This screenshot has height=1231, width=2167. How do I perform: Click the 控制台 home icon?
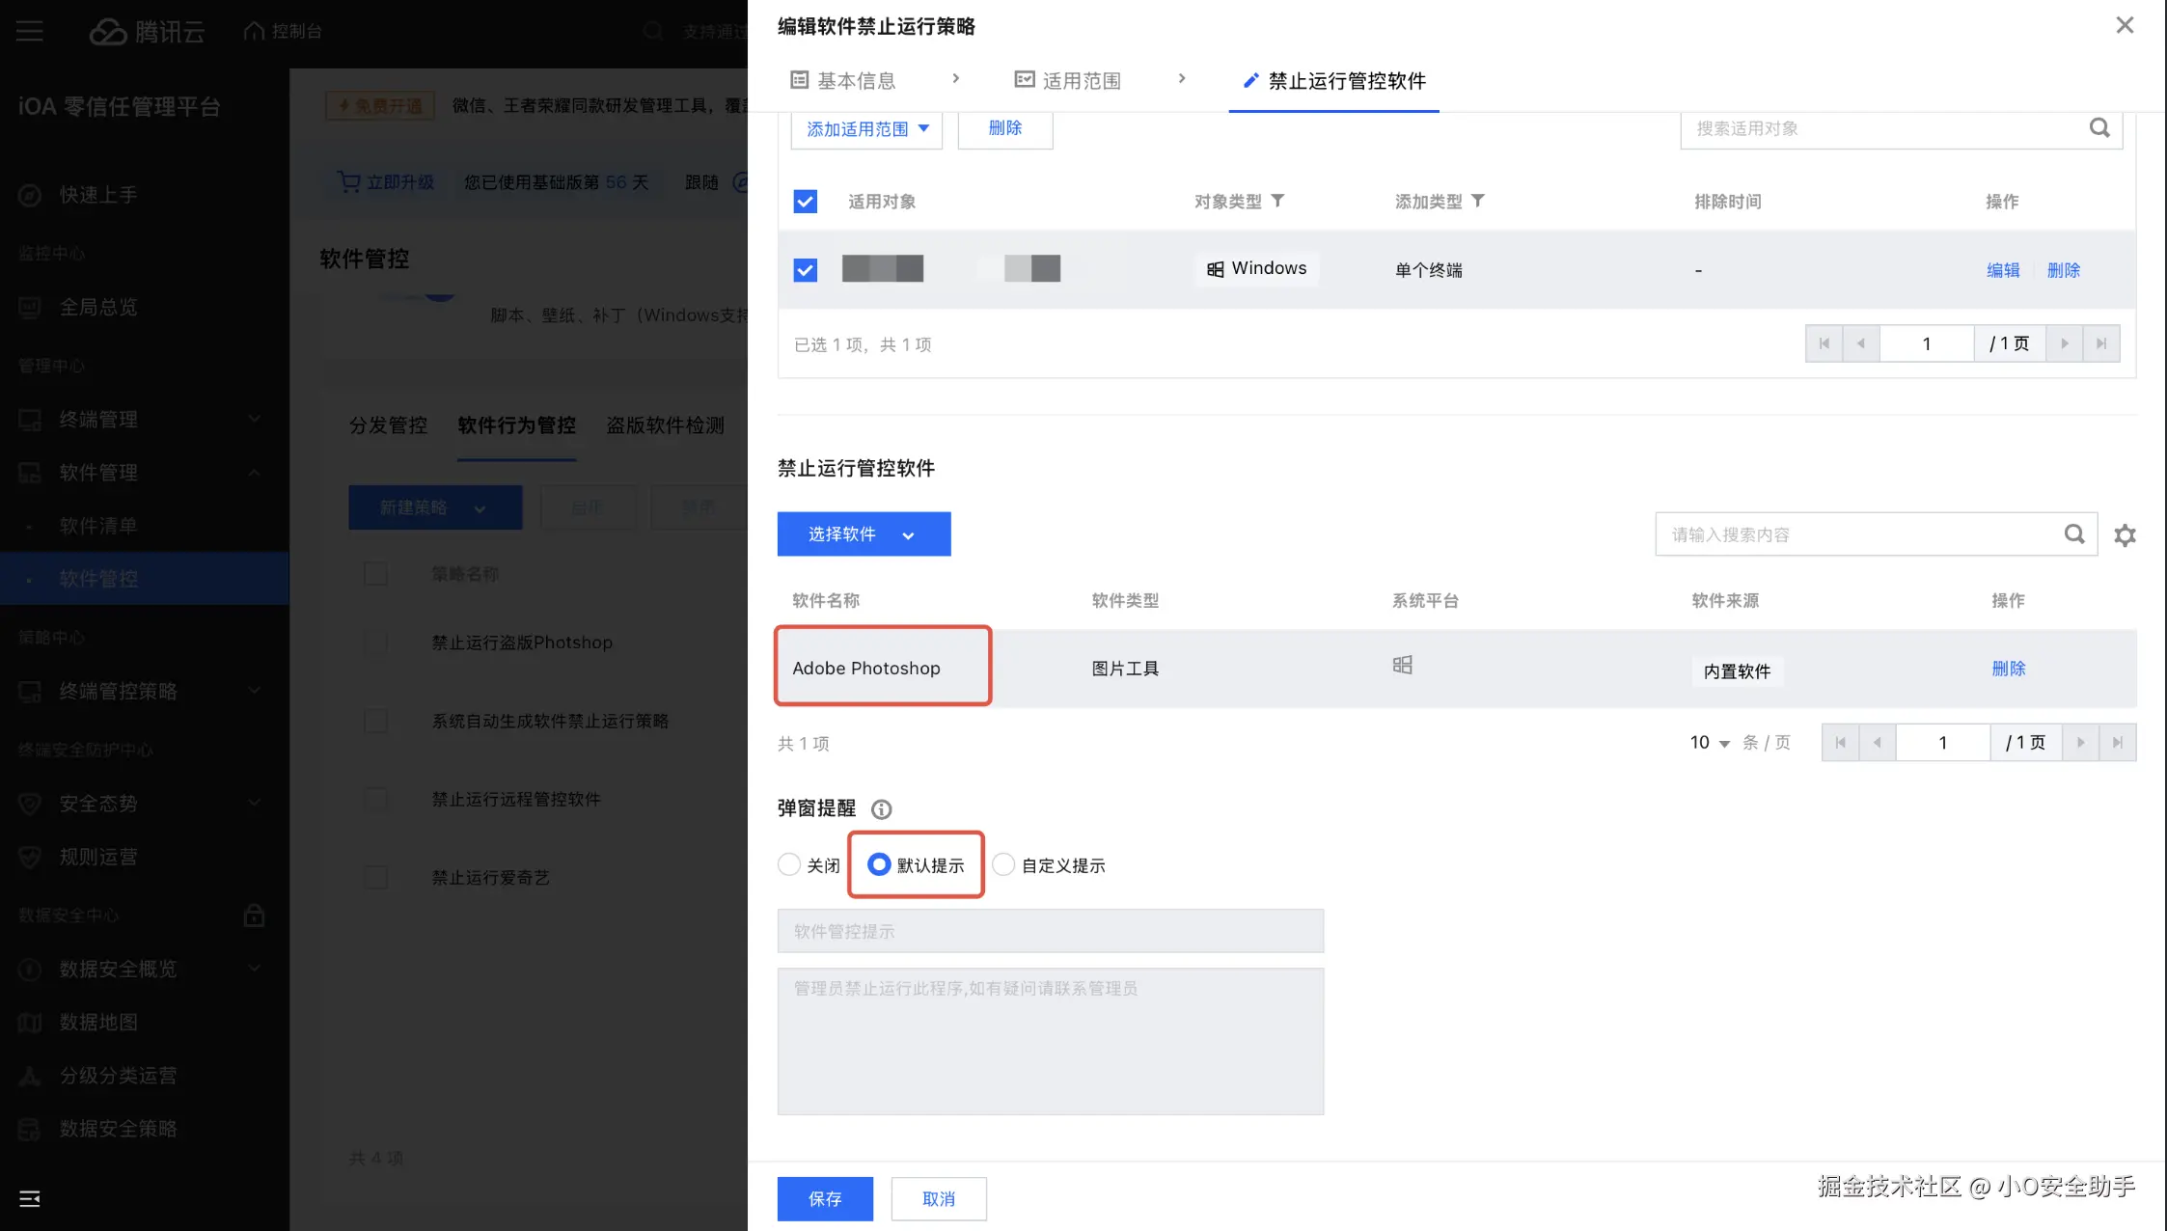click(x=253, y=30)
